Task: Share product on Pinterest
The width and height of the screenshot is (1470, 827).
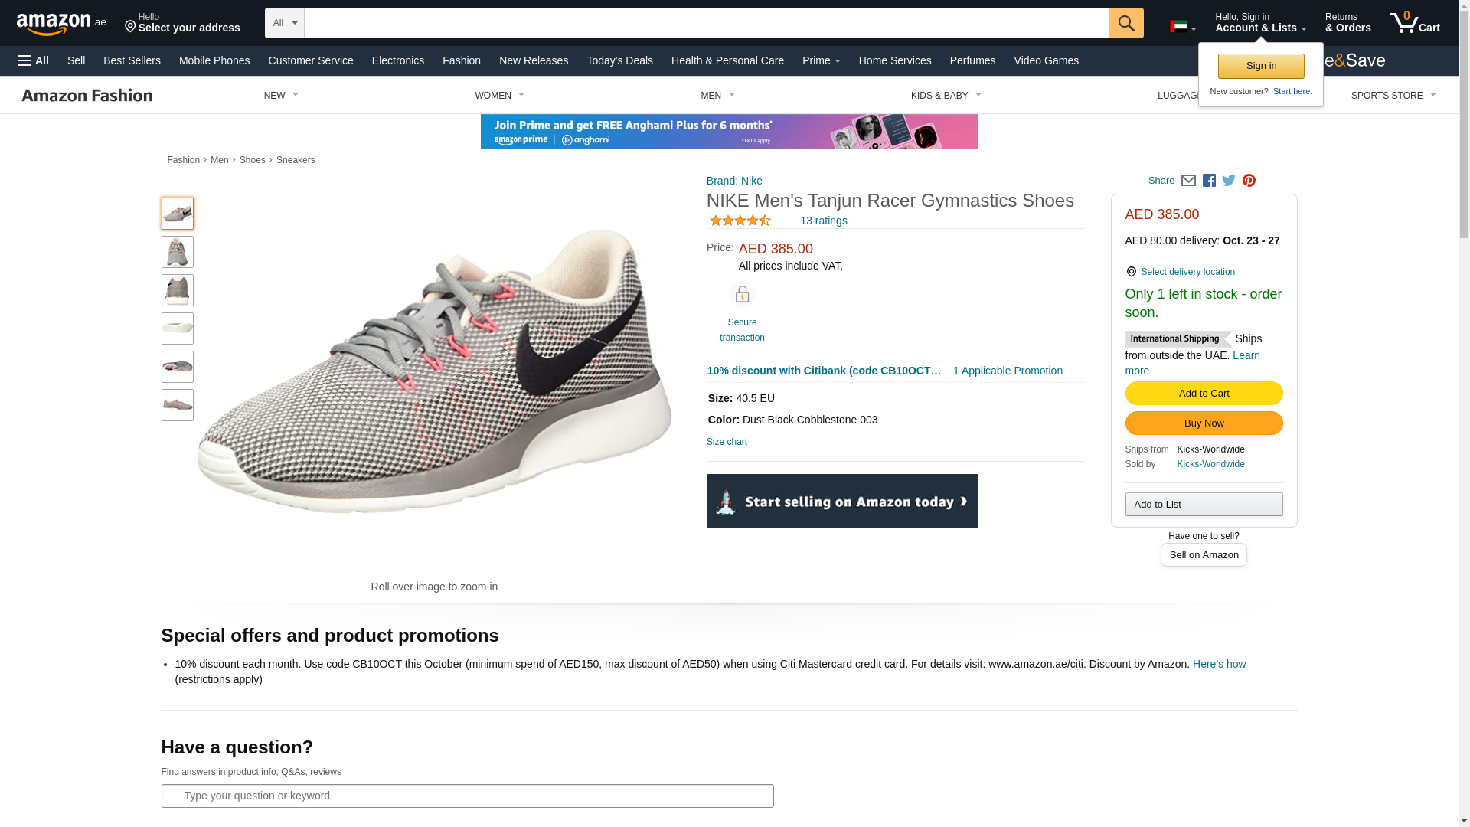Action: [x=1249, y=181]
